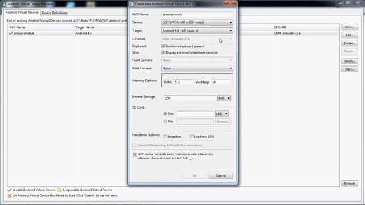
Task: Click AVD Name column header
Action: pos(17,27)
